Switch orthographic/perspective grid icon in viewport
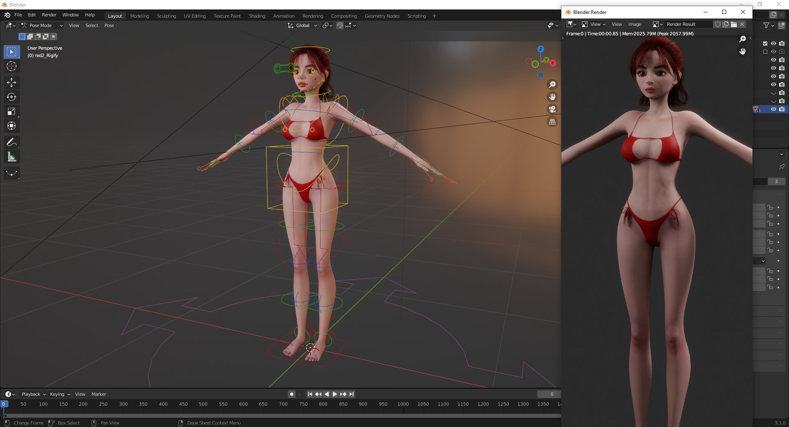The width and height of the screenshot is (789, 427). 552,122
